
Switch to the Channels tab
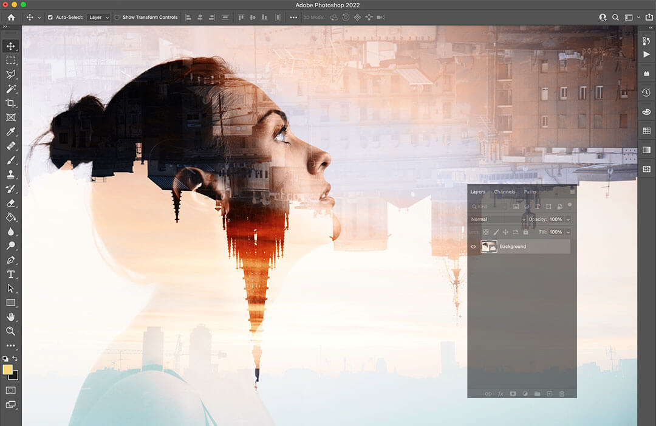click(504, 192)
